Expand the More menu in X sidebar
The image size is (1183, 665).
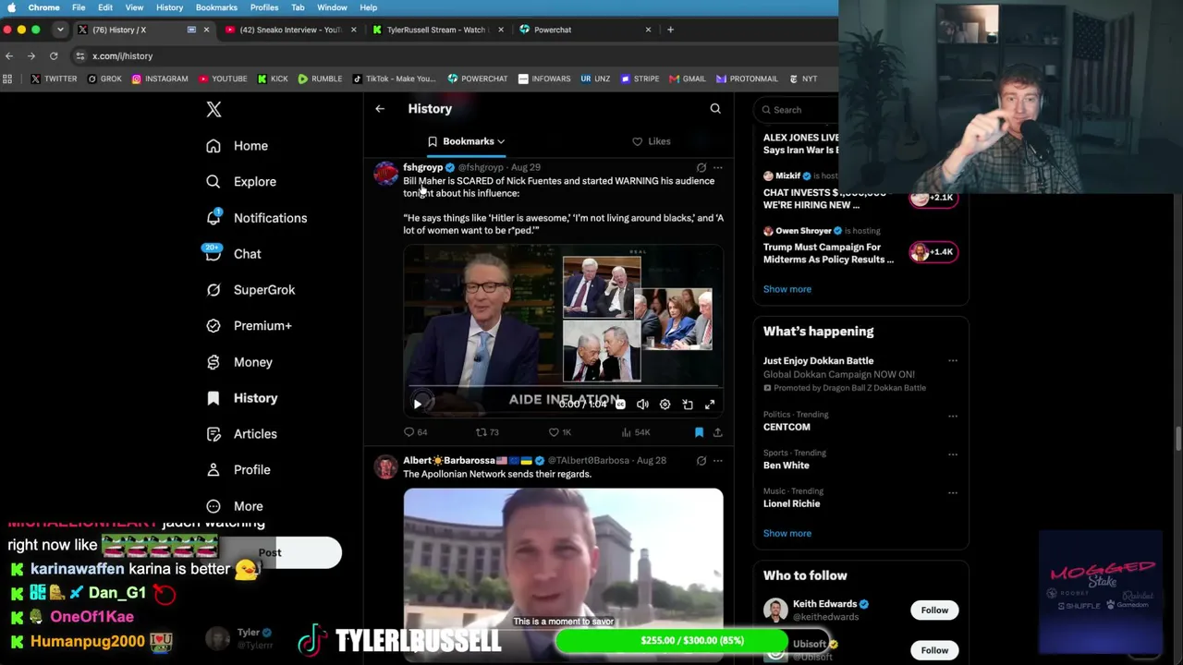point(236,506)
